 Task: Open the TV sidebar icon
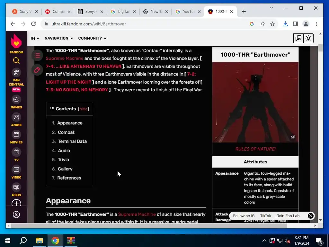click(16, 152)
